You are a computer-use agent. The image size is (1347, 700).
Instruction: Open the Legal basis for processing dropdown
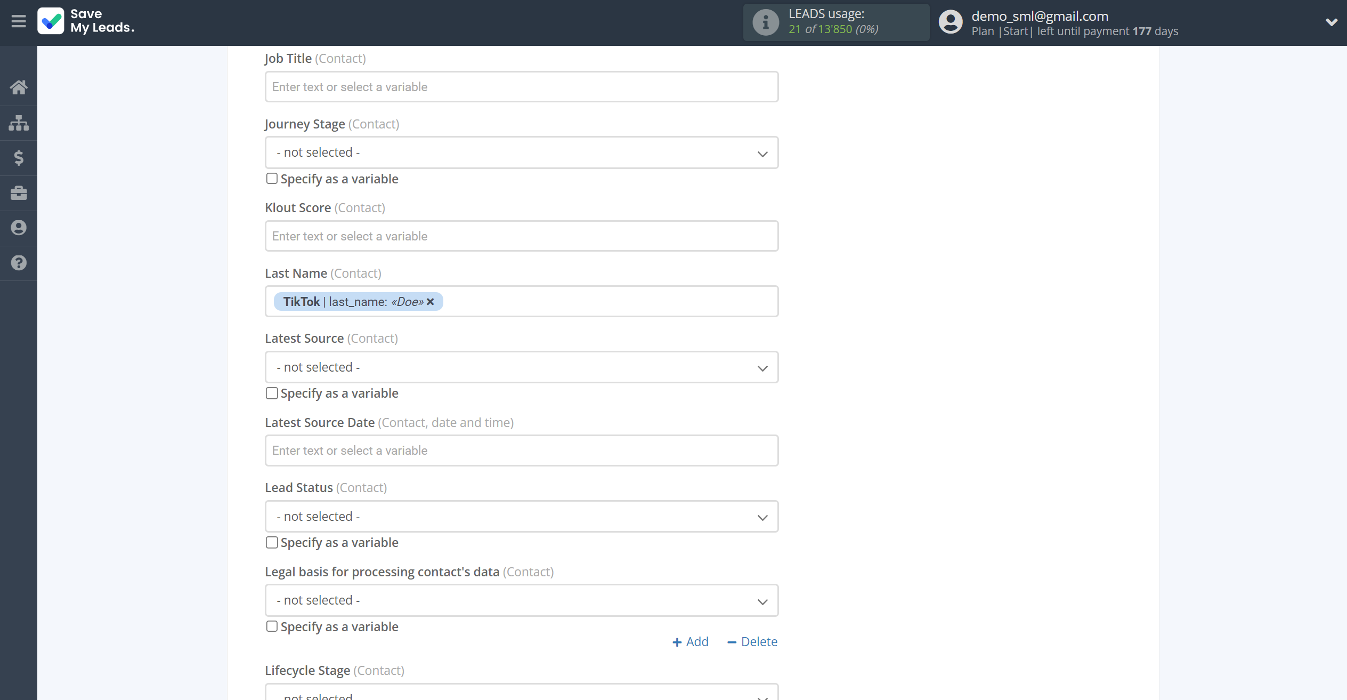[x=522, y=600]
